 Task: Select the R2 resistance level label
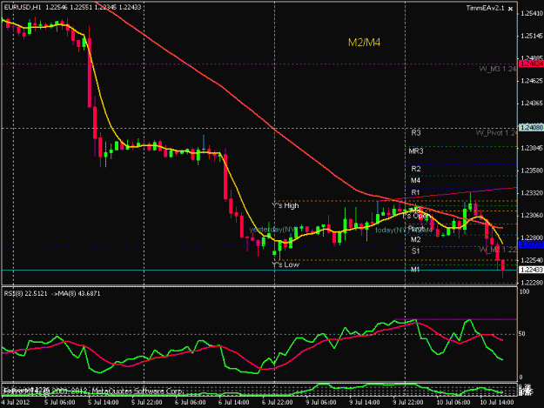[x=416, y=169]
